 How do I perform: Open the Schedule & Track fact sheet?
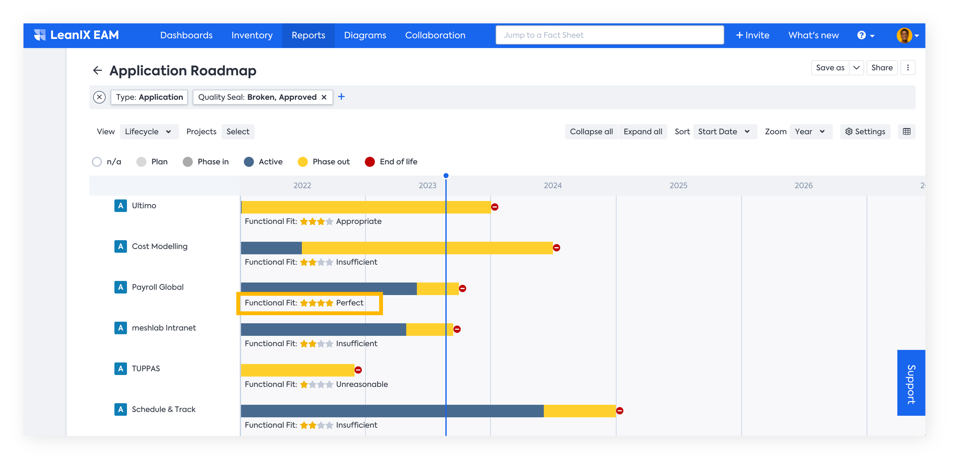click(164, 410)
